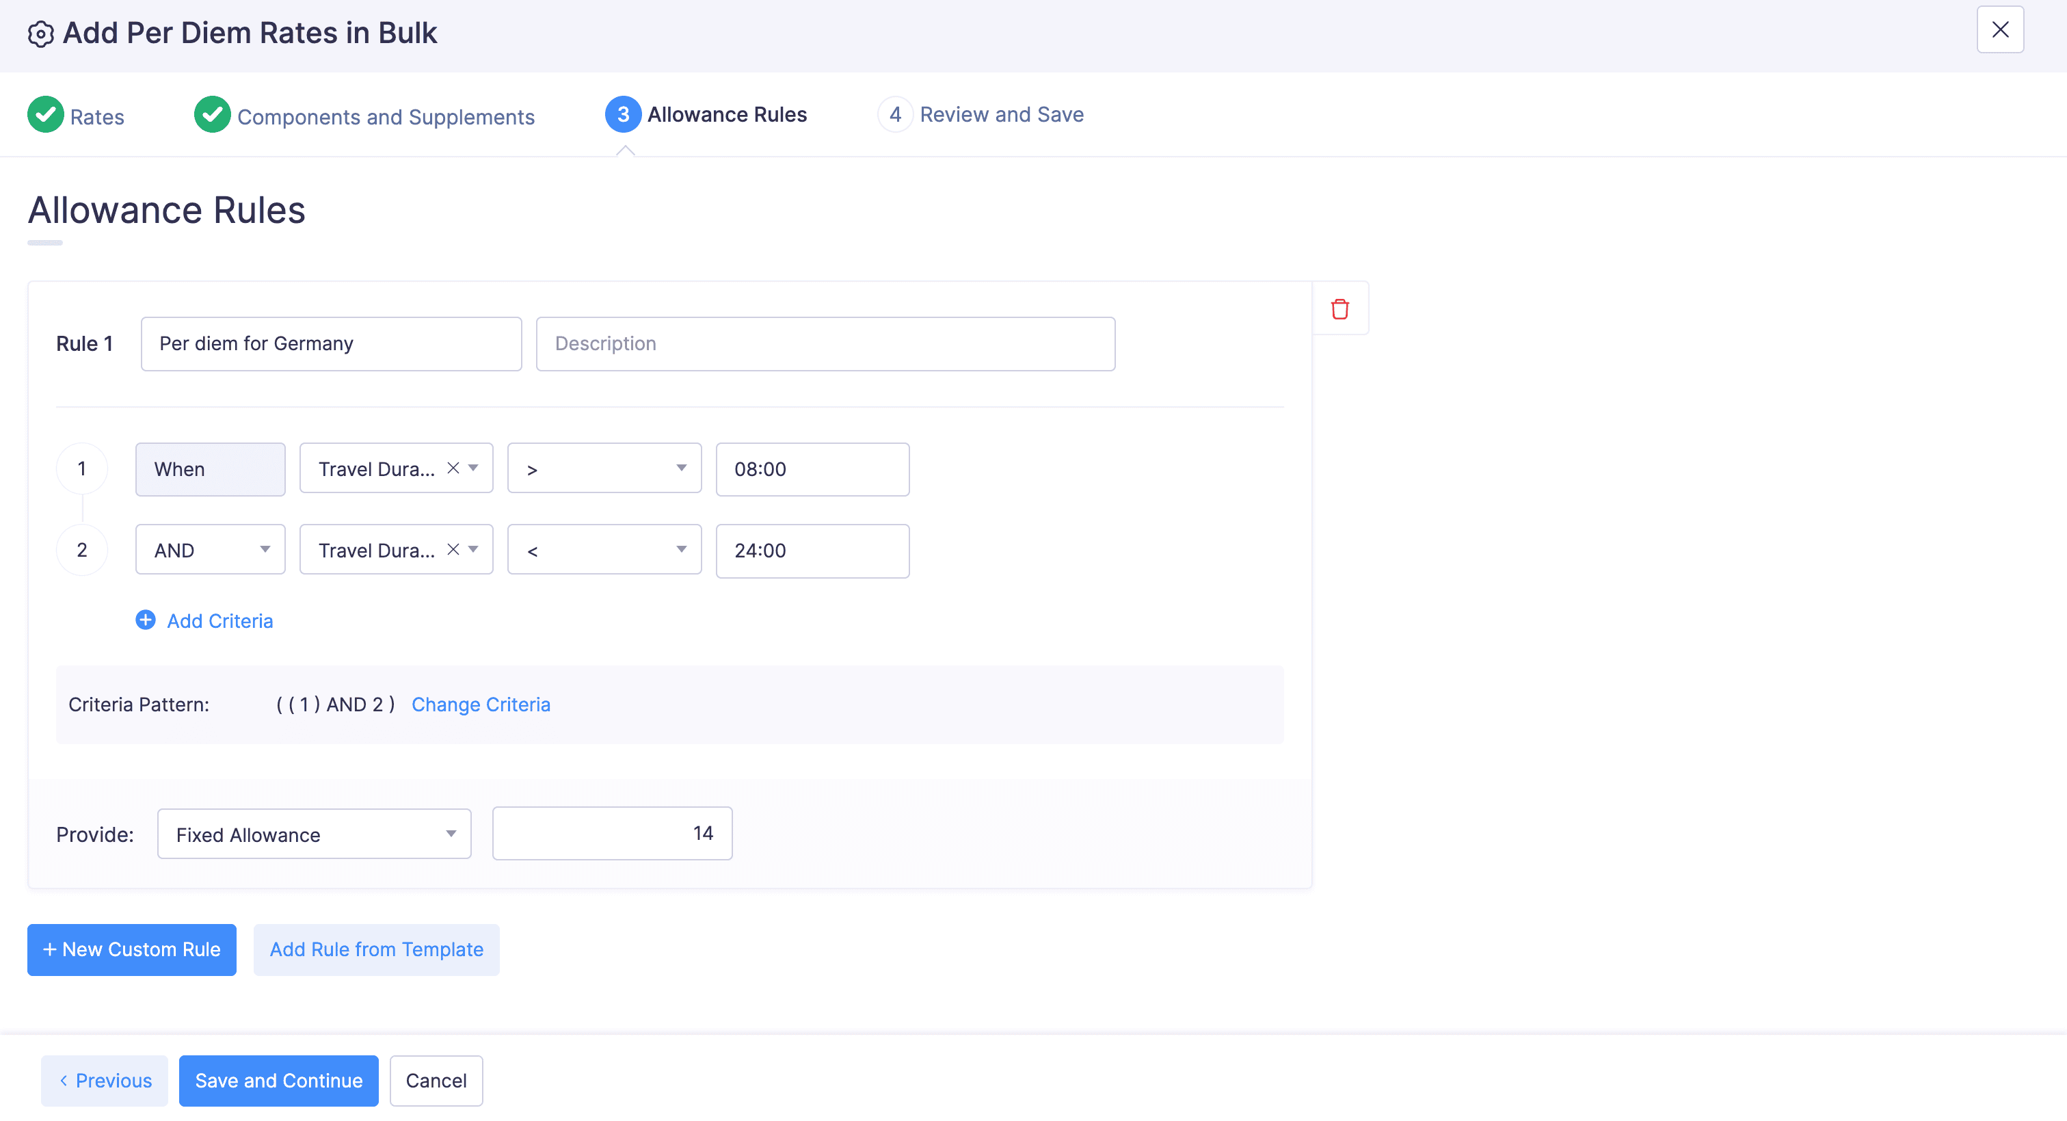
Task: Click the red trash icon for Rule 1
Action: (1339, 309)
